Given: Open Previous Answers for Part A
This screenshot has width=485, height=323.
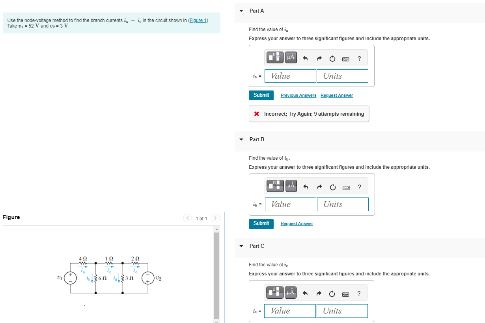Looking at the screenshot, I should click(x=298, y=95).
